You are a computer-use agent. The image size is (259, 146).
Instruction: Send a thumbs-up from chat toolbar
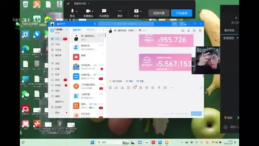(x=116, y=88)
